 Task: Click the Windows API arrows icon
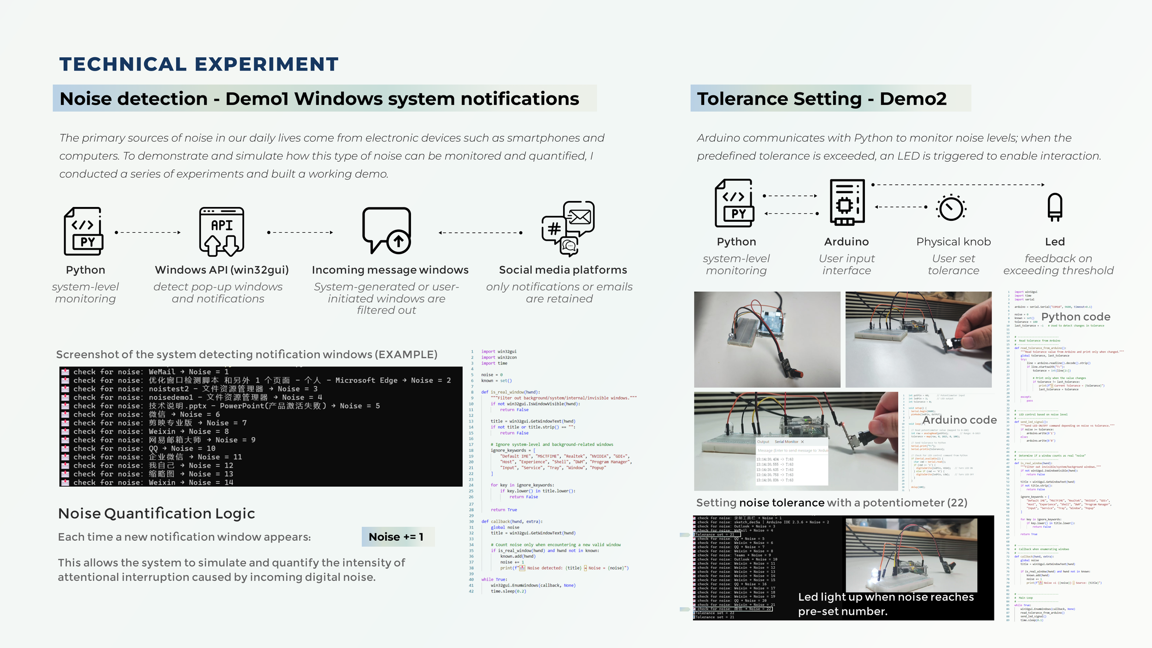tap(222, 232)
